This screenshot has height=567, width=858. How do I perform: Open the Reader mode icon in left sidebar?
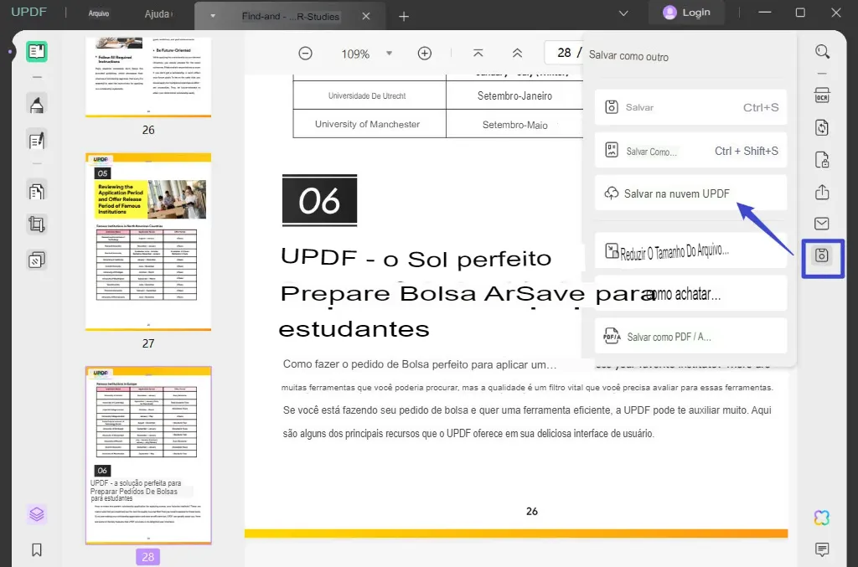(x=37, y=52)
